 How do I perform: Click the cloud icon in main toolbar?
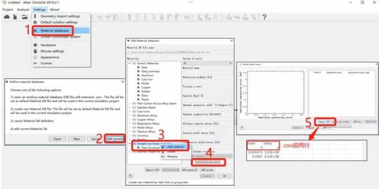pyautogui.click(x=7, y=17)
